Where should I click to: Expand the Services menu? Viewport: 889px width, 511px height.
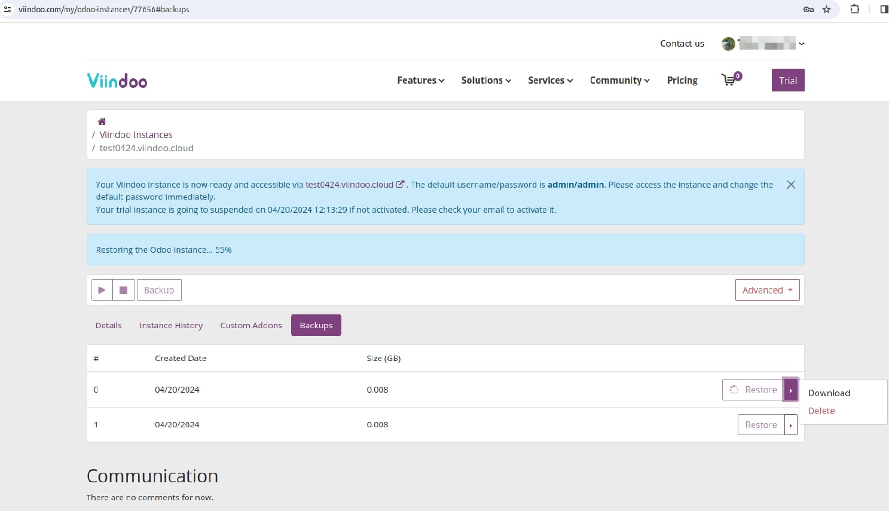pos(551,80)
